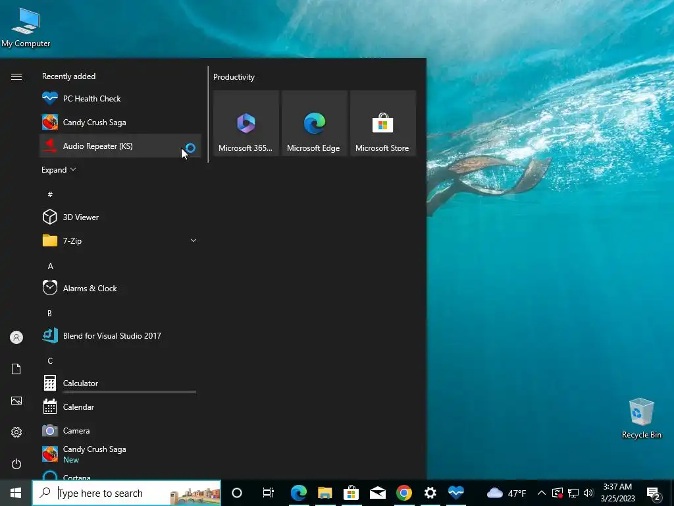Expand the Start menu hamburger navigation
Viewport: 674px width, 506px height.
point(16,76)
